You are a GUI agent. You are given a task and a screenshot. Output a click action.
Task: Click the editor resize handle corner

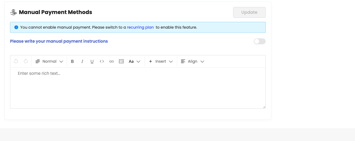point(264,107)
